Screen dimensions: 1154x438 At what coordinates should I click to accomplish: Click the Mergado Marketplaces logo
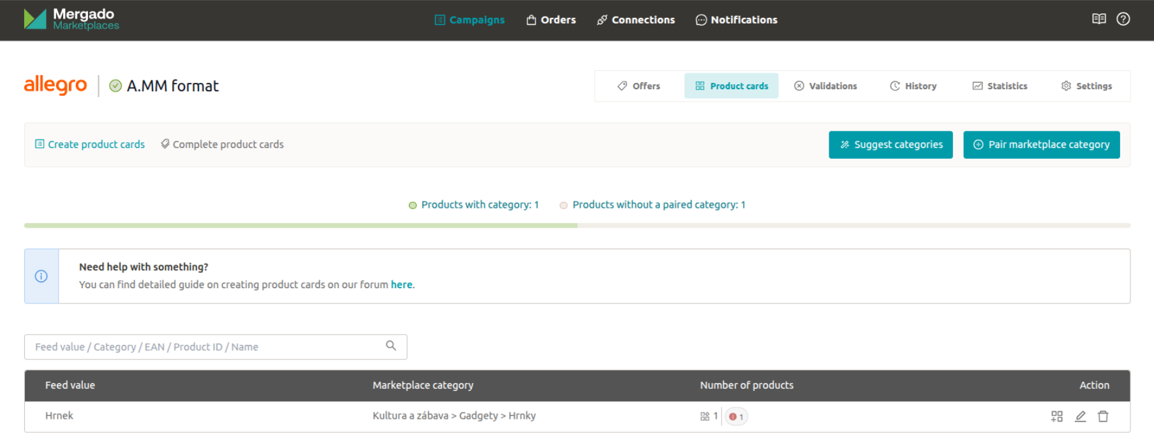pyautogui.click(x=71, y=19)
